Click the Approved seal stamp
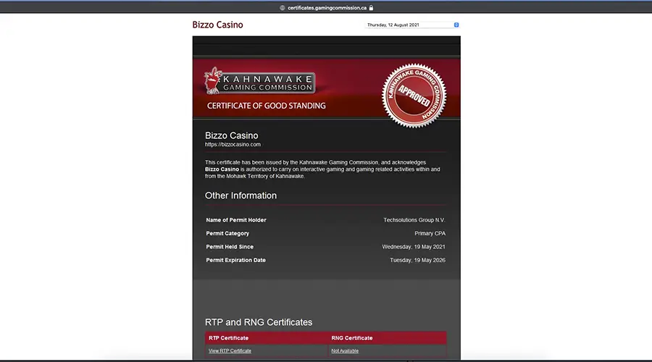Image resolution: width=652 pixels, height=362 pixels. [414, 96]
